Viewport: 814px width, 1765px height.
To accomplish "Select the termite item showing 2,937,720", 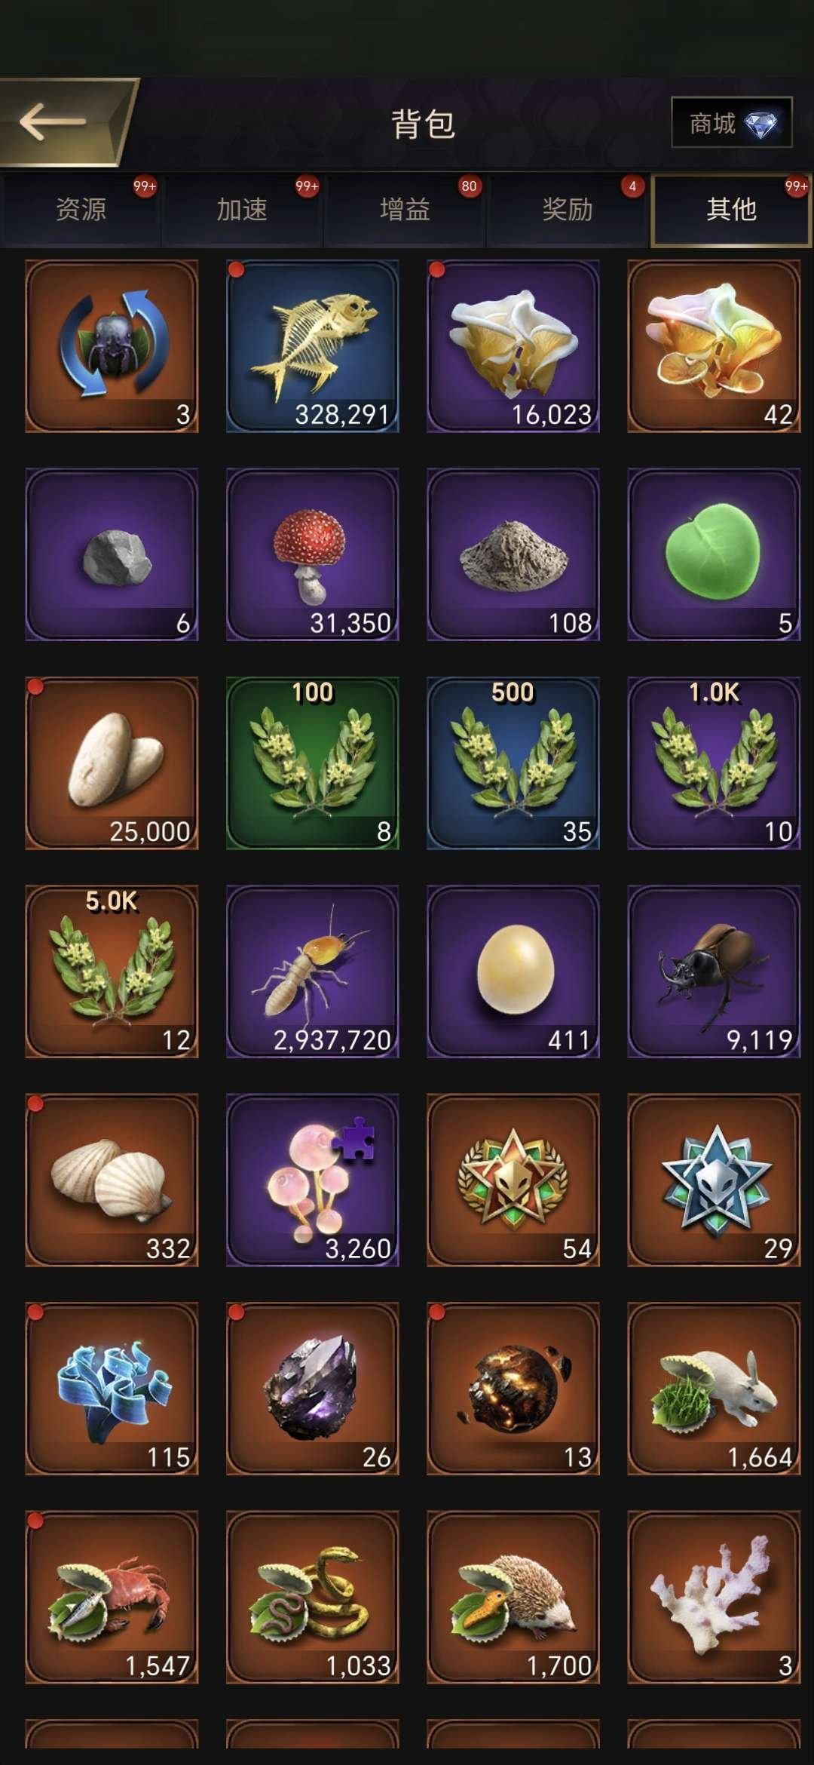I will point(312,972).
